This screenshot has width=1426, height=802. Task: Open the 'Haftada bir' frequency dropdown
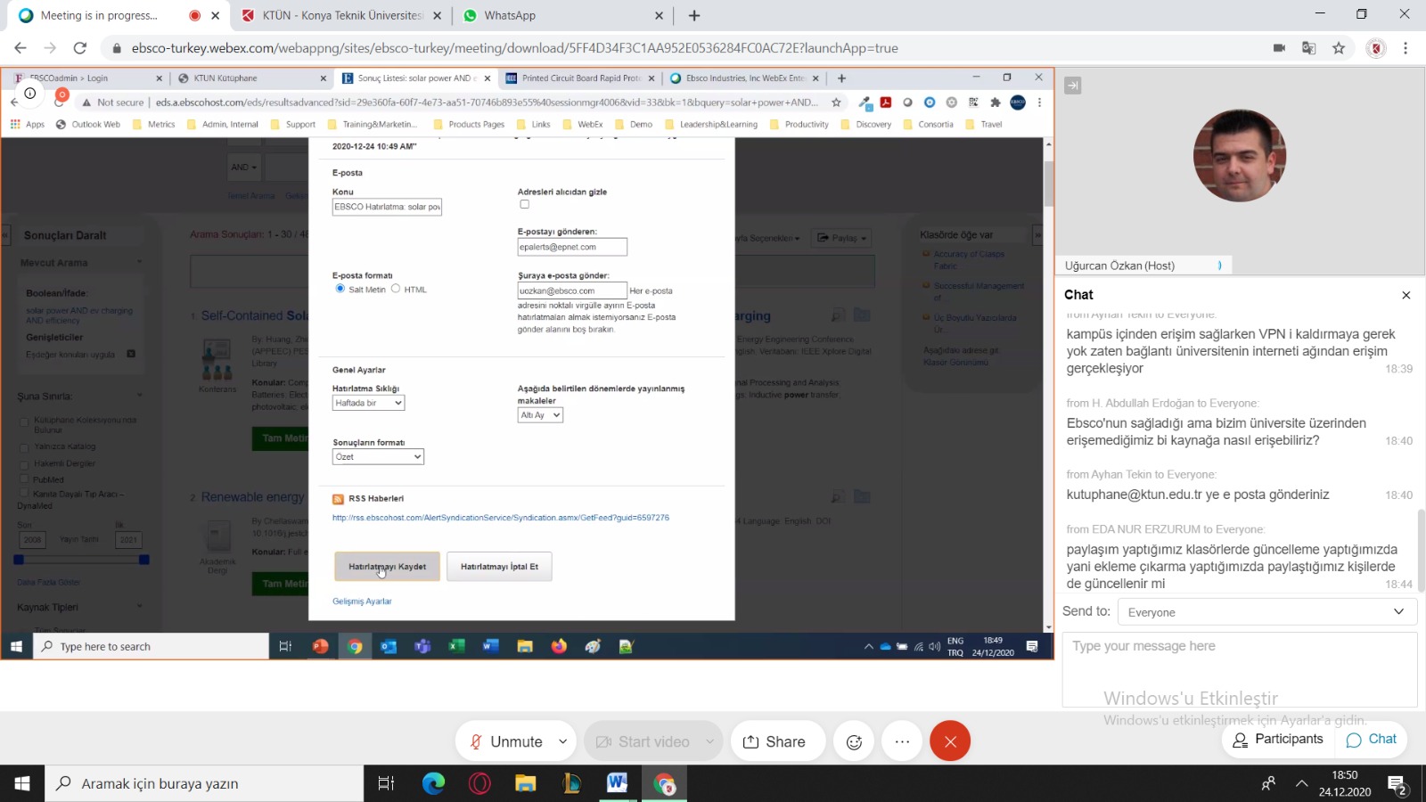coord(369,403)
